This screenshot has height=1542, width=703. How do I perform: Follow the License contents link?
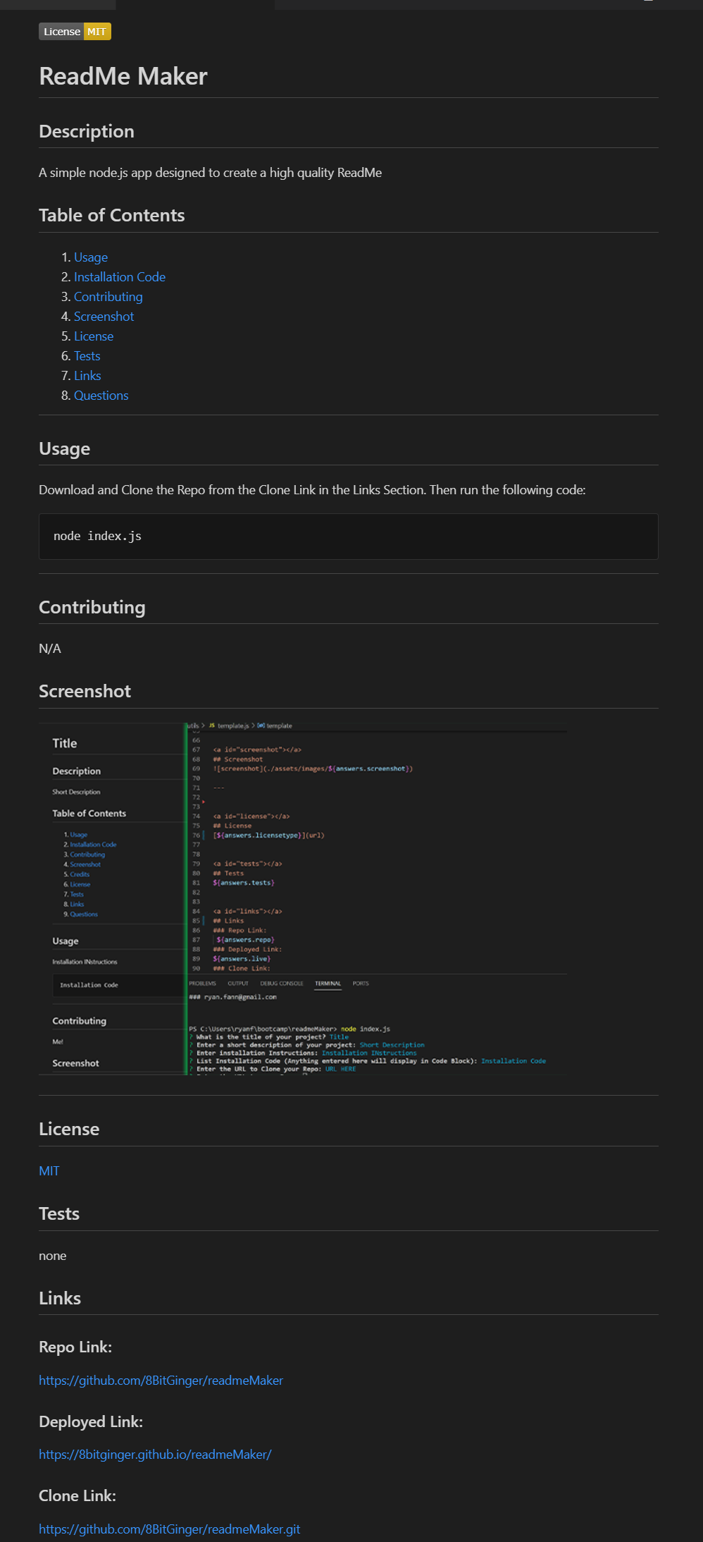[x=94, y=336]
